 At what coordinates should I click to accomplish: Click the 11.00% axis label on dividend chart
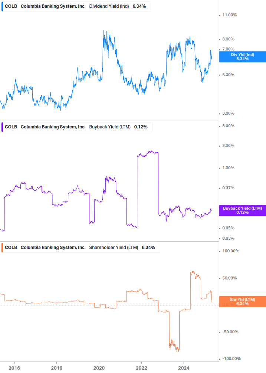[229, 15]
